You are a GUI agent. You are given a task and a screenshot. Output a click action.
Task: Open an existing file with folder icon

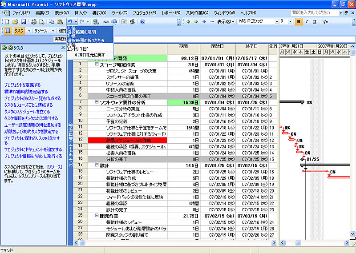pyautogui.click(x=15, y=22)
